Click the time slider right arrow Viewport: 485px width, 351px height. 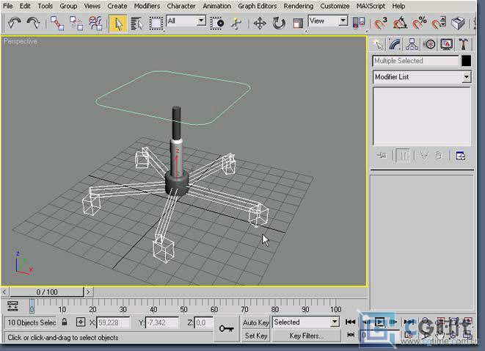click(89, 292)
